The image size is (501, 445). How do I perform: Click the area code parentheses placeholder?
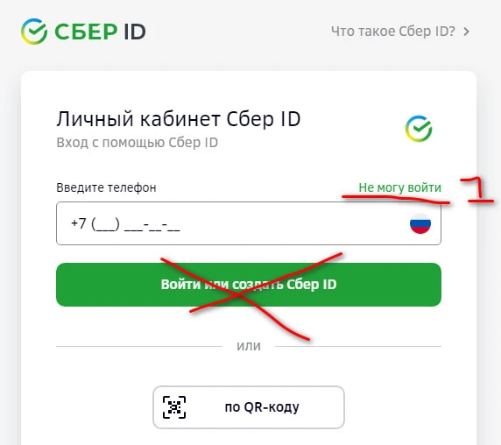pyautogui.click(x=105, y=224)
